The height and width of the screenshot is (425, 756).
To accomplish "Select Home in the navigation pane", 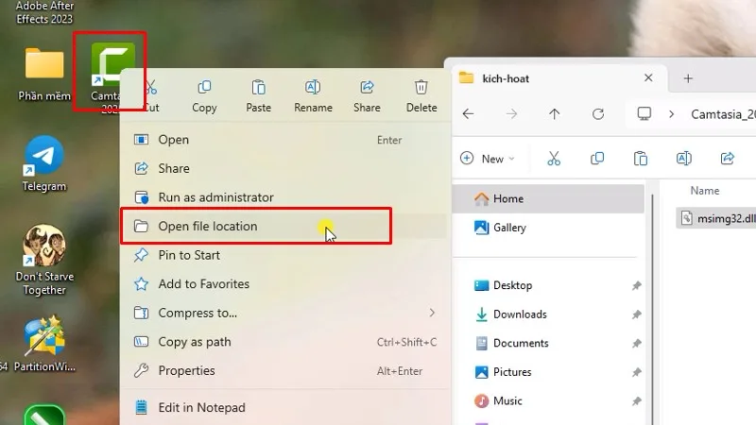I will 548,198.
